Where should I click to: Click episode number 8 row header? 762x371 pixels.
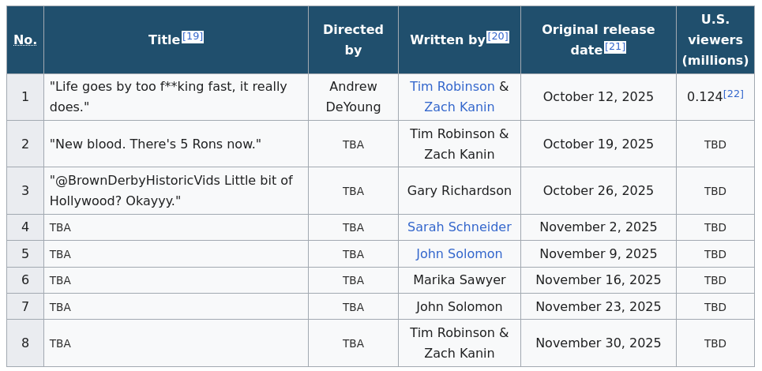pyautogui.click(x=25, y=343)
